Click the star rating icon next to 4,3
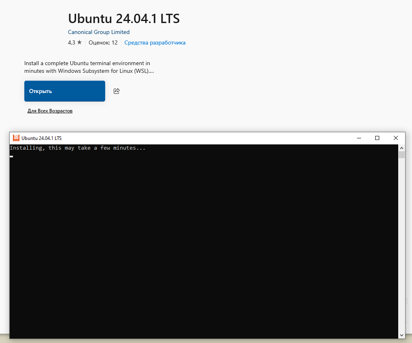 click(79, 42)
